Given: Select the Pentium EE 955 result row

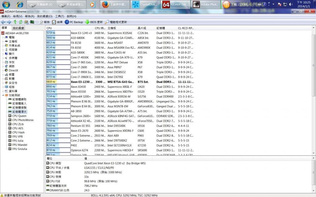Looking at the screenshot, I should [x=120, y=126].
